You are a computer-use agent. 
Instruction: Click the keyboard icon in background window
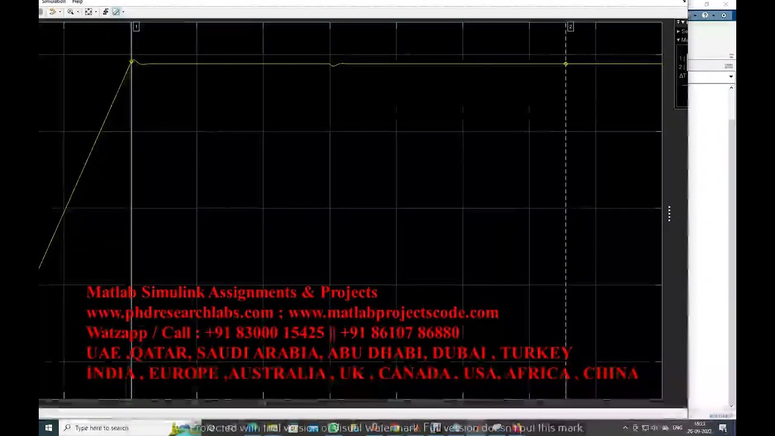(728, 66)
